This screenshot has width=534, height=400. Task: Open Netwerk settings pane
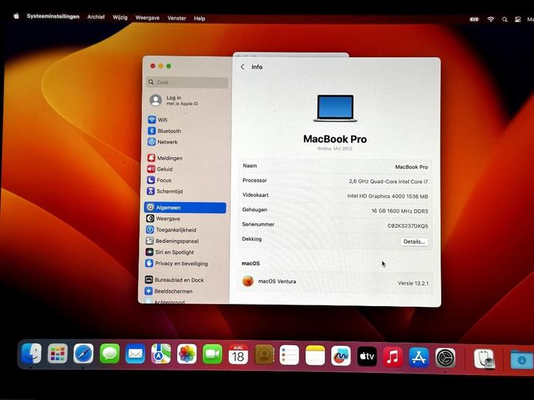click(x=167, y=142)
